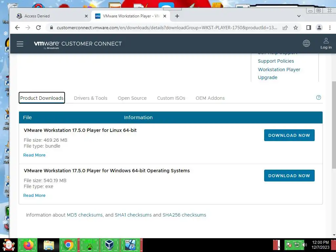Click the VMware Customer Connect logo

(x=78, y=44)
